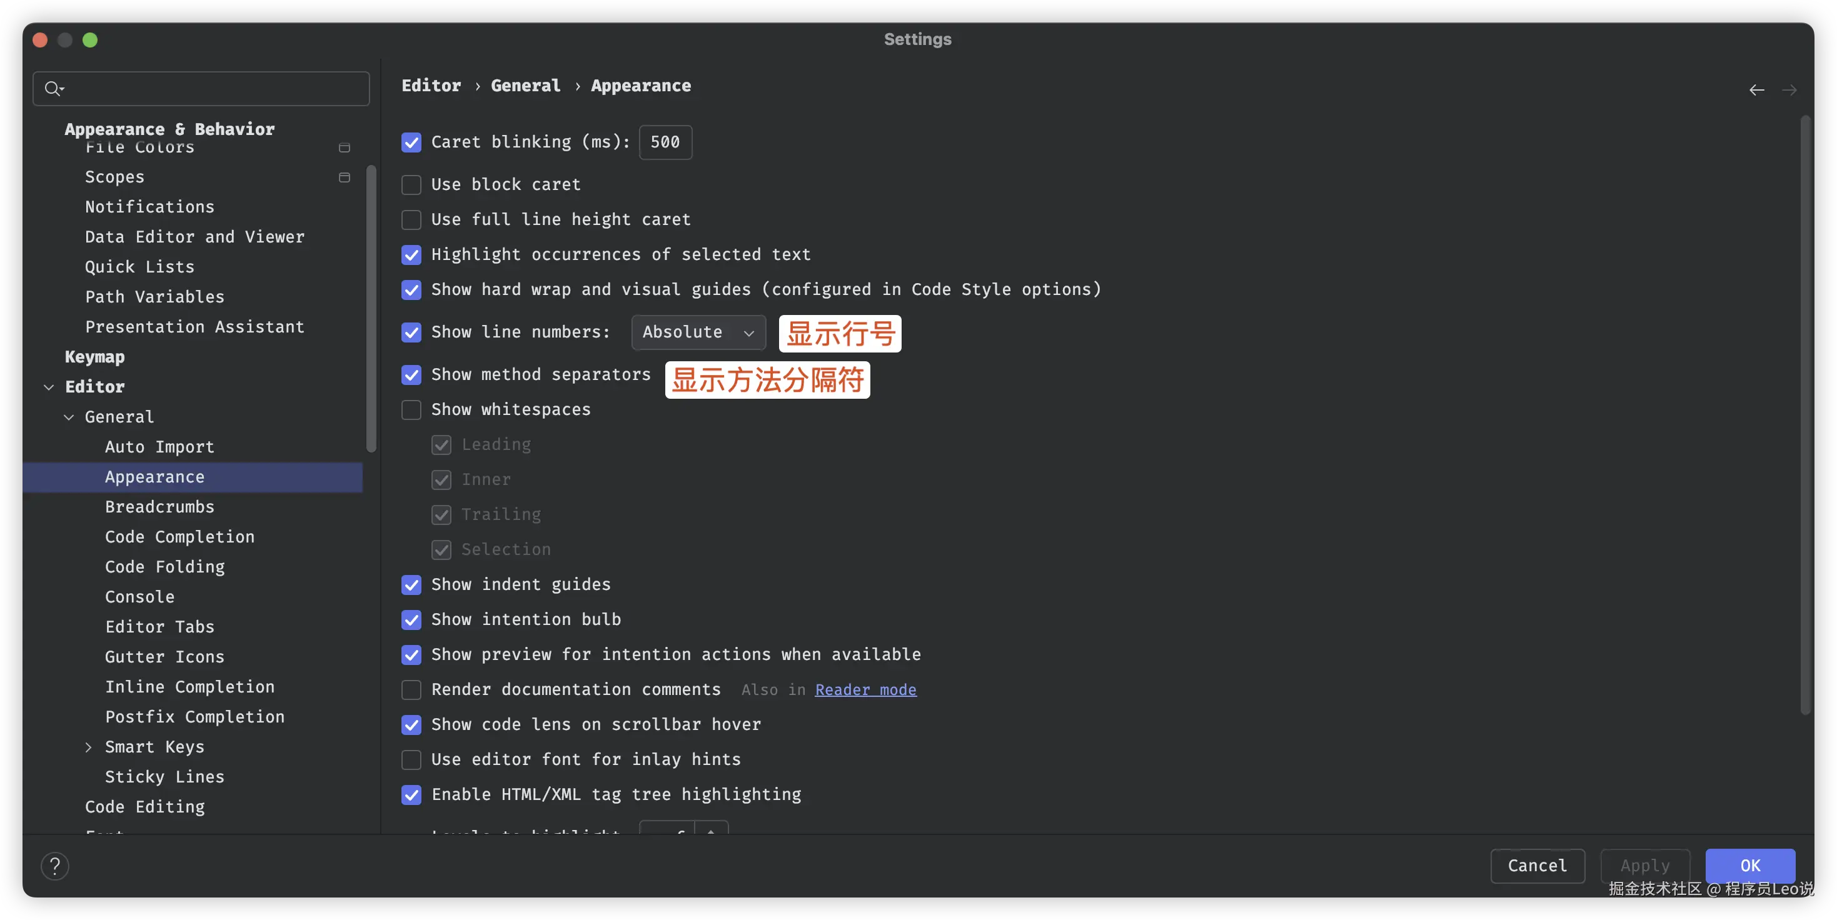Open Inline Completion settings
This screenshot has height=920, width=1837.
(x=189, y=686)
